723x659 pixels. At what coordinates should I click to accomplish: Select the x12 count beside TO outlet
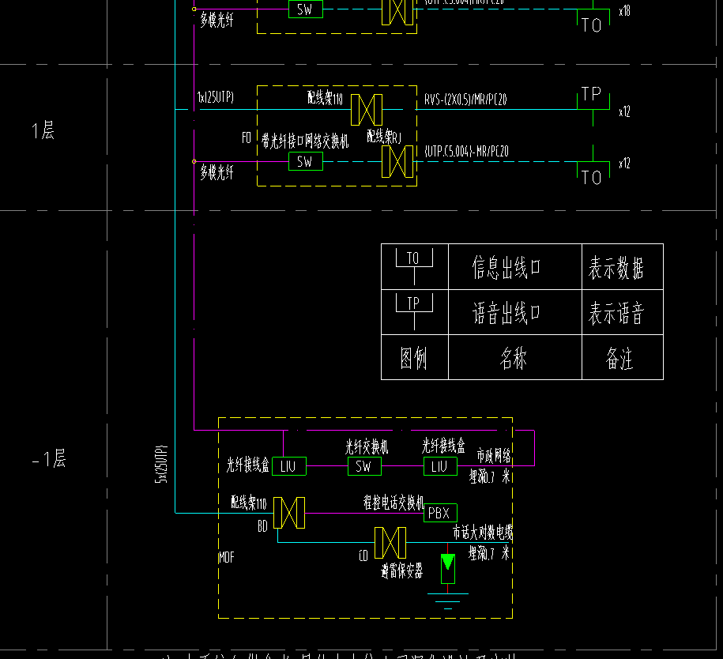pyautogui.click(x=625, y=163)
